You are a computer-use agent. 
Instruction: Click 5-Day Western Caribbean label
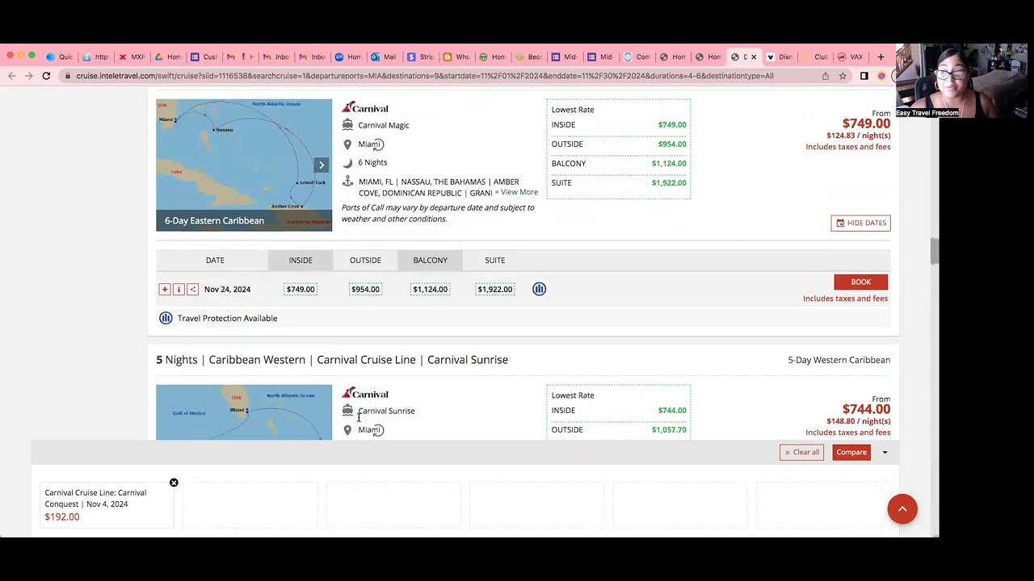click(x=839, y=360)
